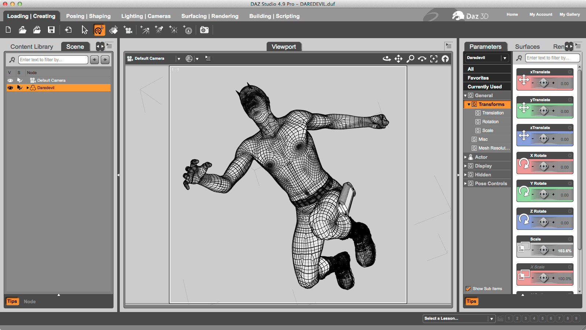Add a new distant light

(x=145, y=30)
